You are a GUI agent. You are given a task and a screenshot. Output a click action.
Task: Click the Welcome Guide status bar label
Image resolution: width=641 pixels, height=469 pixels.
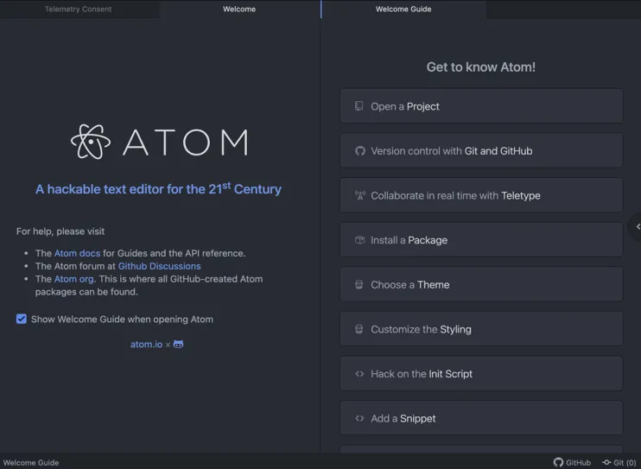(x=31, y=462)
